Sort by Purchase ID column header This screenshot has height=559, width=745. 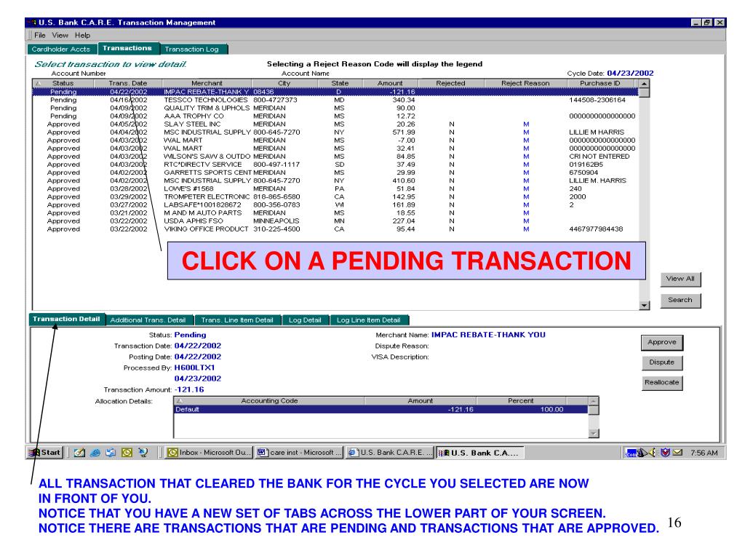point(600,83)
